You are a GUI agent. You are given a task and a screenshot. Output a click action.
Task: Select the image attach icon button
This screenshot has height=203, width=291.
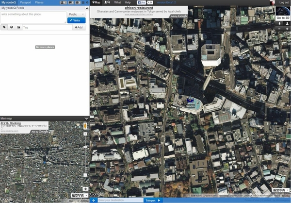(18, 27)
